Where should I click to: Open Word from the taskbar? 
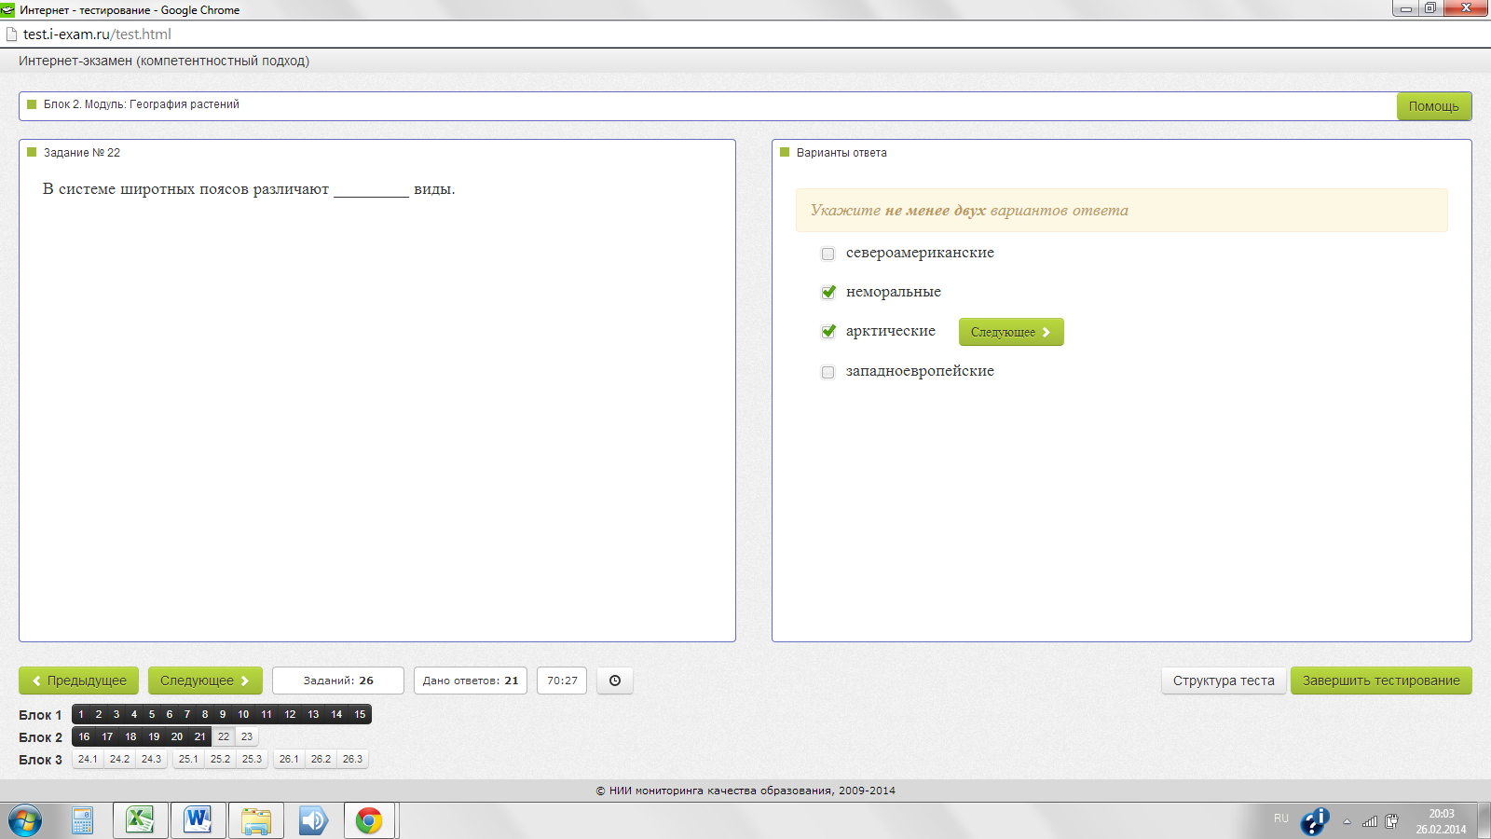pos(198,821)
